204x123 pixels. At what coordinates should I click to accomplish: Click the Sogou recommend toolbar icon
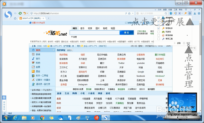(x=171, y=13)
